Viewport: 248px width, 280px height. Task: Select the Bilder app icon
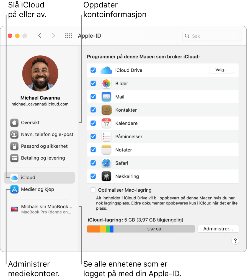(106, 83)
